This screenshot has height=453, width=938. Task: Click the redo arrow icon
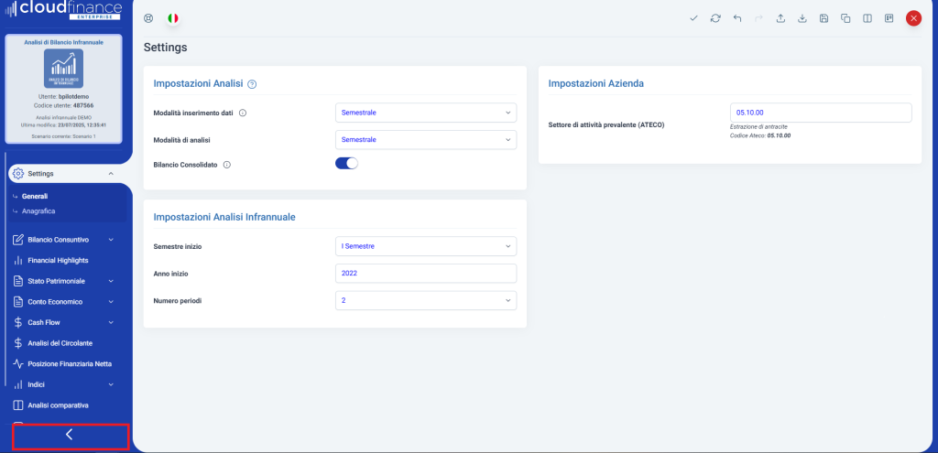coord(758,18)
